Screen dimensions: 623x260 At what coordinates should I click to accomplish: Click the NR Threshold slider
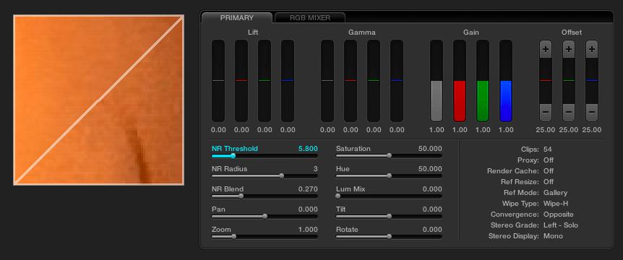(265, 156)
